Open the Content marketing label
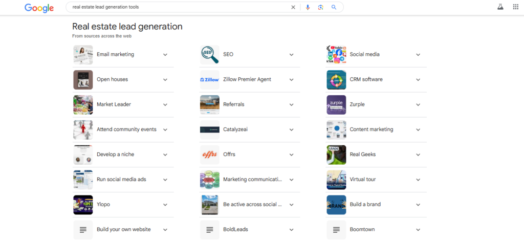This screenshot has width=524, height=242. (372, 129)
